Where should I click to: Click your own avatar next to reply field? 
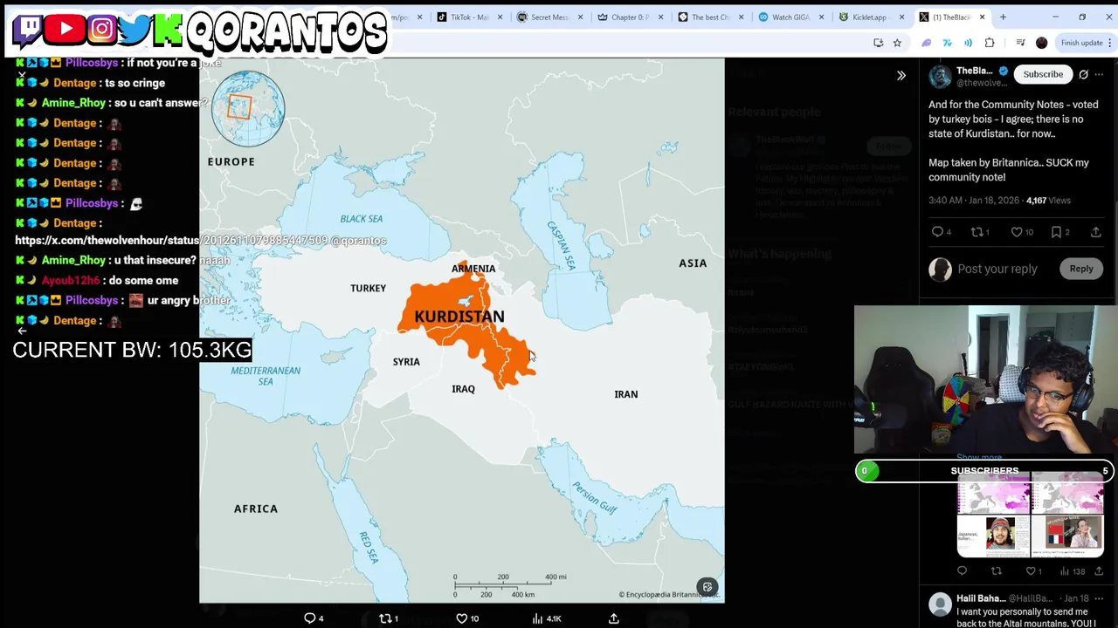pos(940,269)
